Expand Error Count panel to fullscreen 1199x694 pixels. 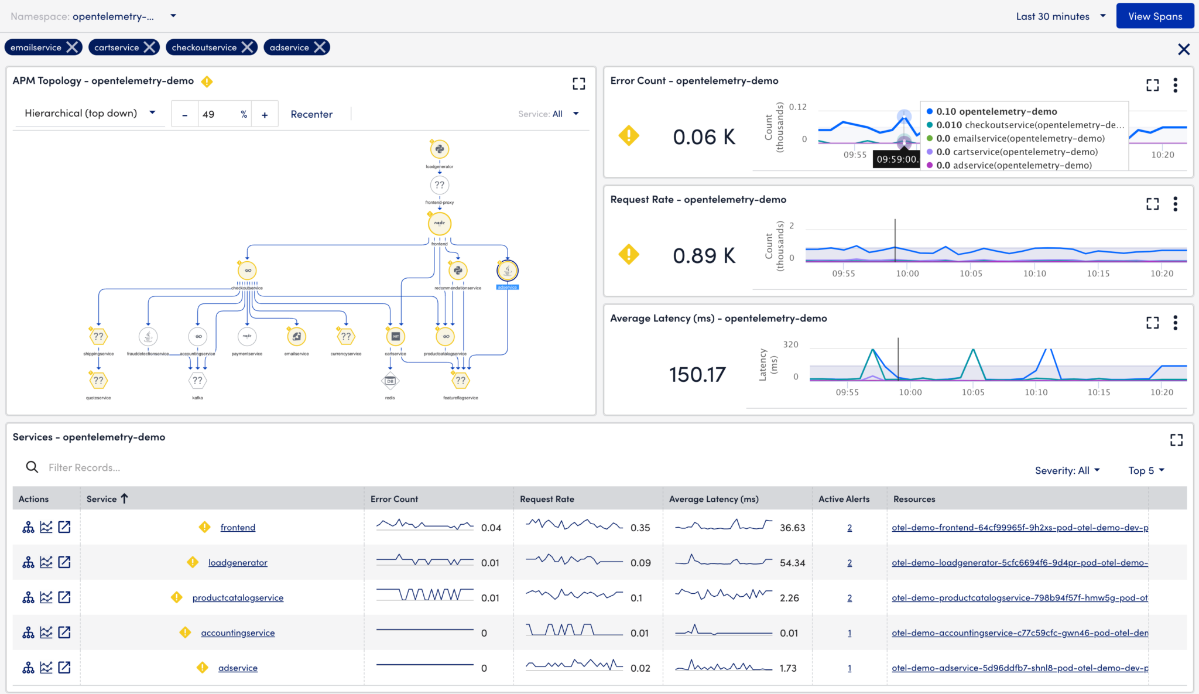tap(1152, 85)
